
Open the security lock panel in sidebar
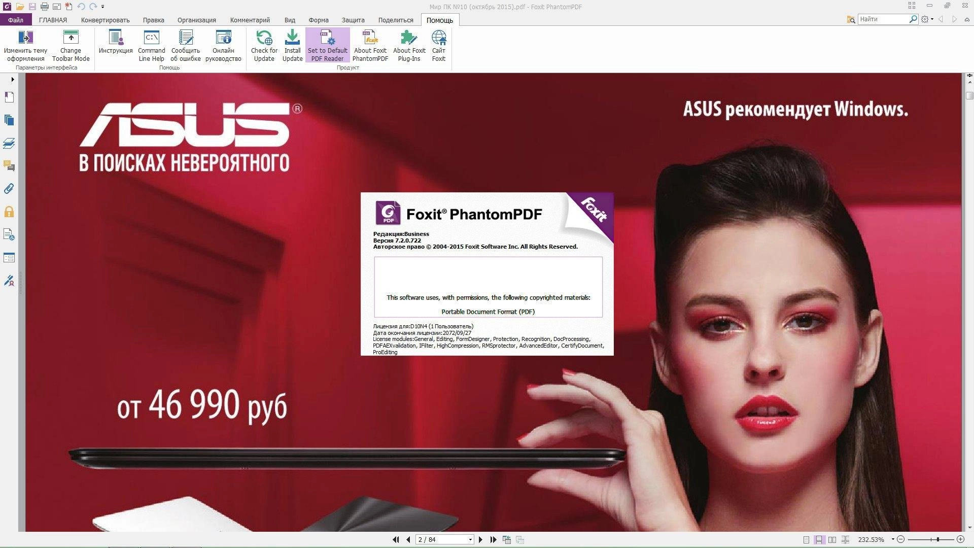[x=9, y=212]
